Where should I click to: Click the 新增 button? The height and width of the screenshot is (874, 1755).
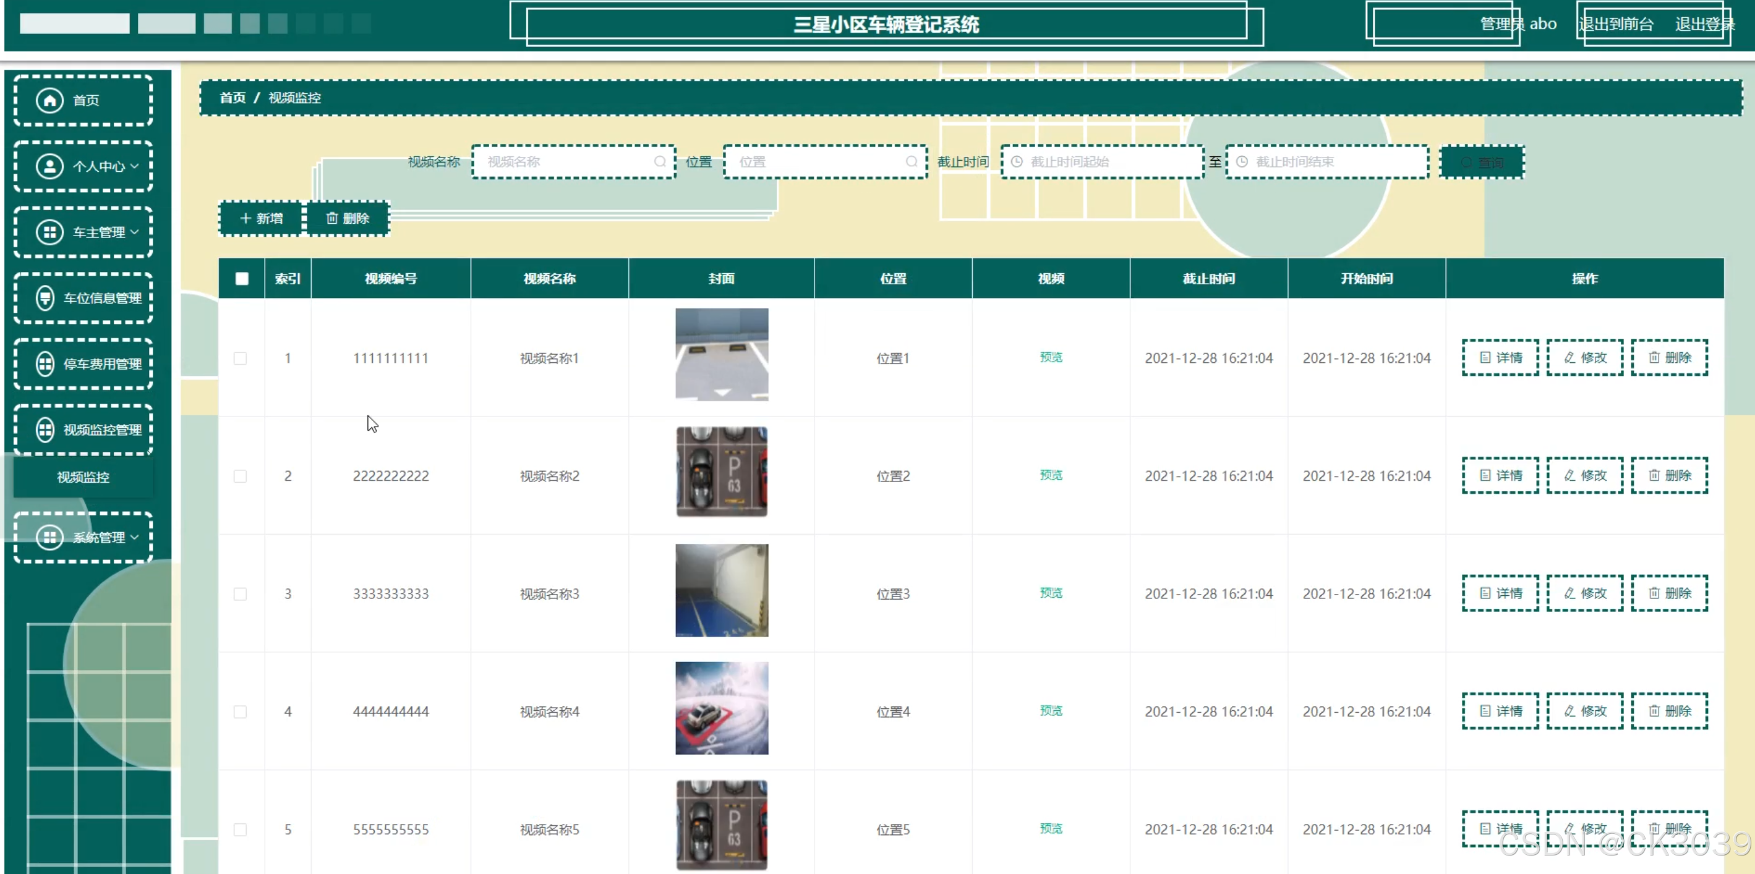click(x=261, y=218)
